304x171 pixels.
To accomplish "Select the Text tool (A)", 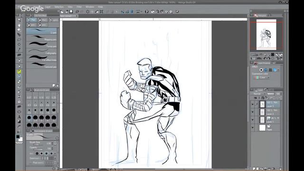I will click(x=19, y=117).
